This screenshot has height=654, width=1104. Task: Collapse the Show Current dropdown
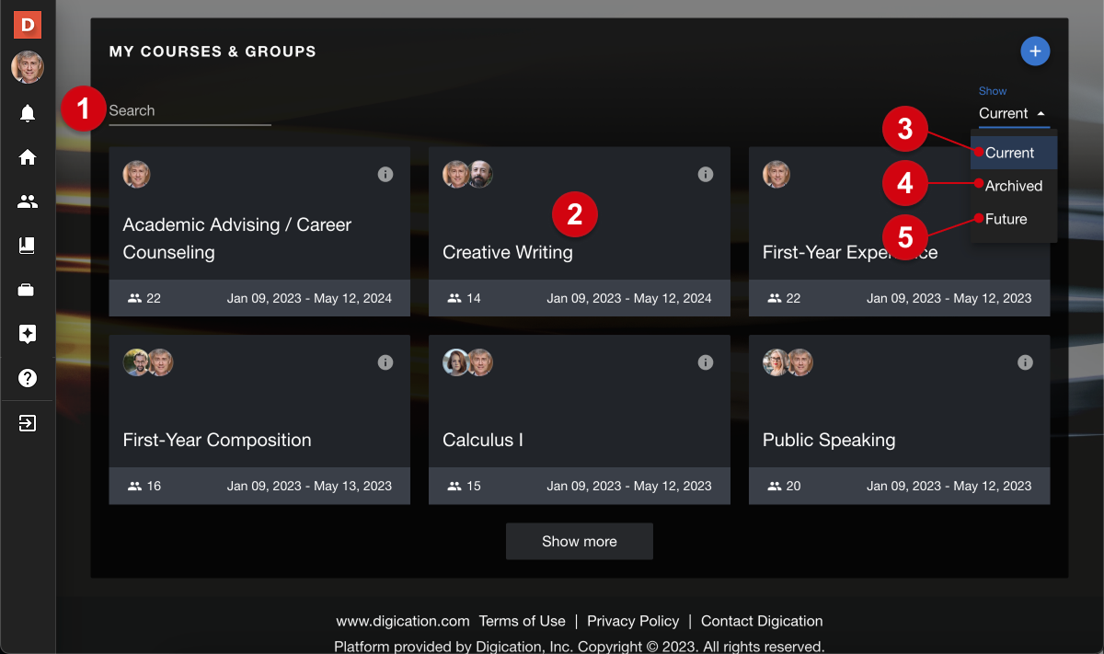tap(1013, 113)
